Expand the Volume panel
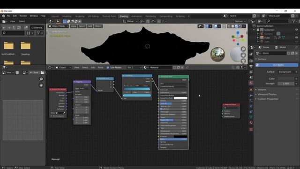This screenshot has height=169, width=300. 262,90
